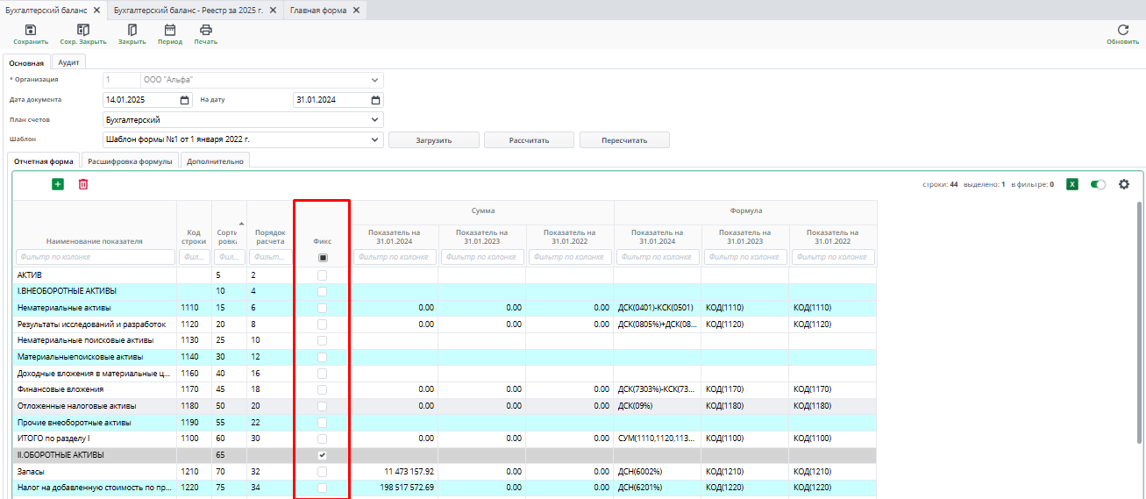Expand the Организация dropdown
Image resolution: width=1146 pixels, height=499 pixels.
(375, 81)
